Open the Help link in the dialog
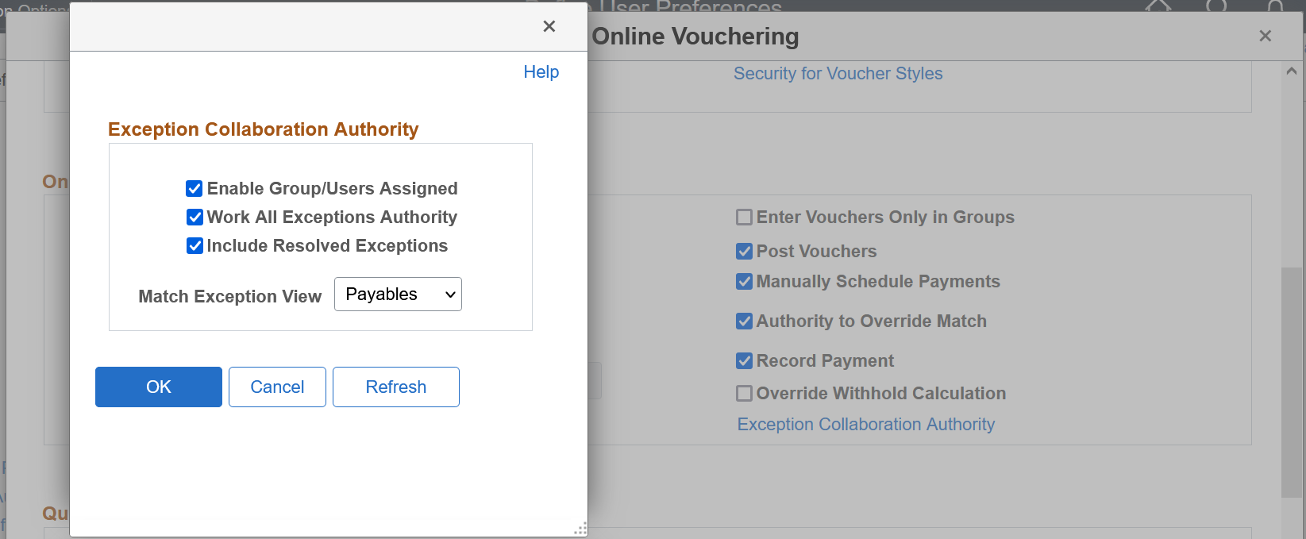1306x539 pixels. click(x=541, y=72)
